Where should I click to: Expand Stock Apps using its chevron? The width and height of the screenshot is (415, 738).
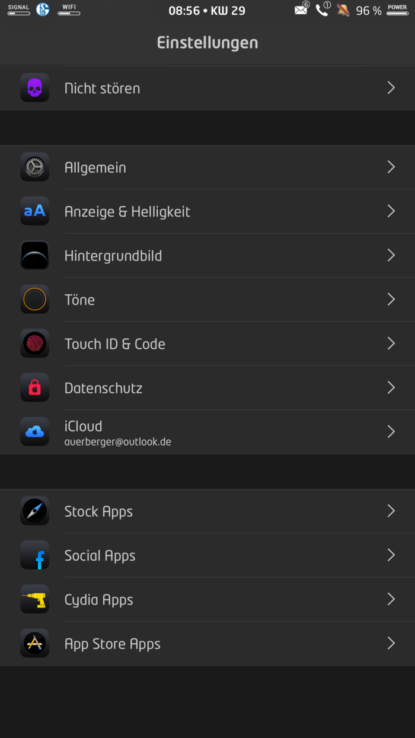[391, 511]
